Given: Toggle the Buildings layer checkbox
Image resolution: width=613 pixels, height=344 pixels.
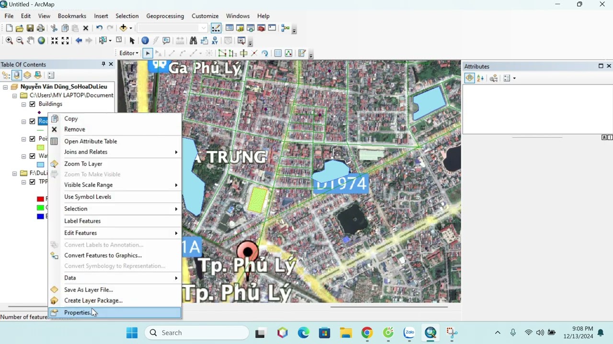Looking at the screenshot, I should 33,104.
